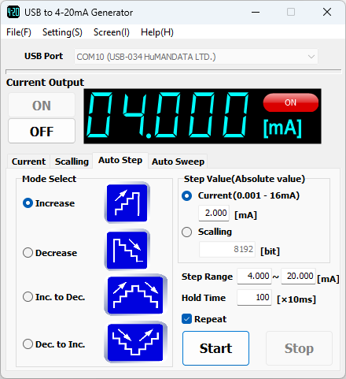
Task: Click the Current Output heading
Action: tap(45, 83)
